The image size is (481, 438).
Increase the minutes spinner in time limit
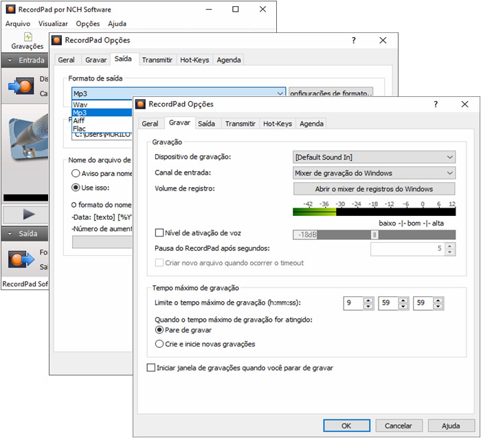coord(403,300)
